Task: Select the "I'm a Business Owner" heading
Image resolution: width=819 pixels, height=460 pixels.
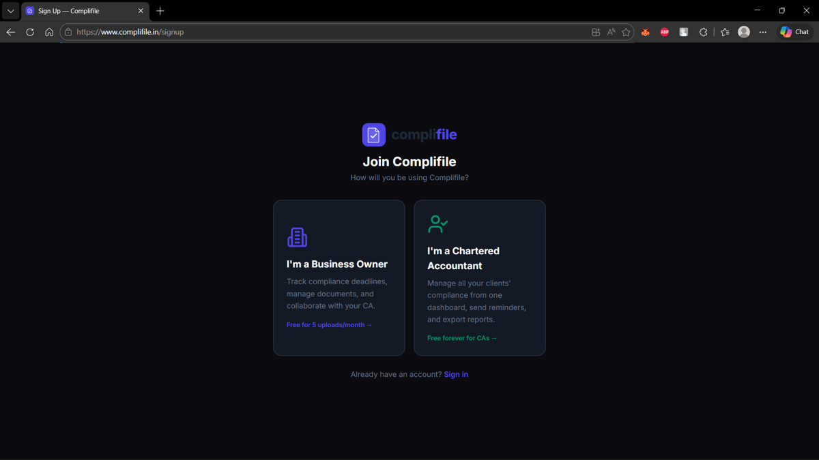Action: 337,264
